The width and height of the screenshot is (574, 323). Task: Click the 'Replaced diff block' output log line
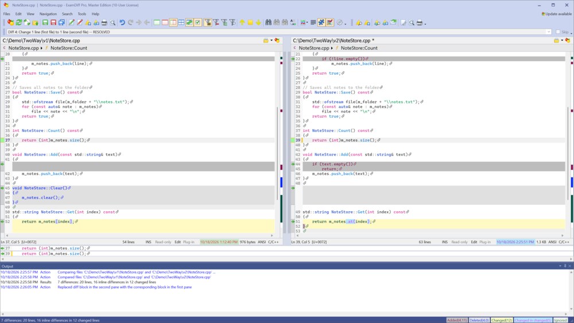[x=125, y=287]
